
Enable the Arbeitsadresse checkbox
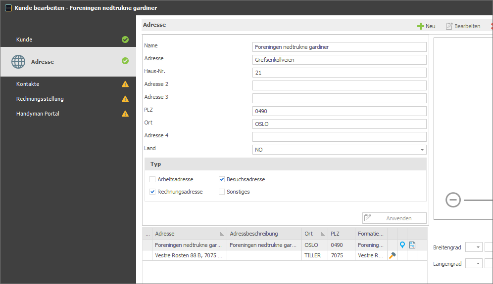[152, 179]
